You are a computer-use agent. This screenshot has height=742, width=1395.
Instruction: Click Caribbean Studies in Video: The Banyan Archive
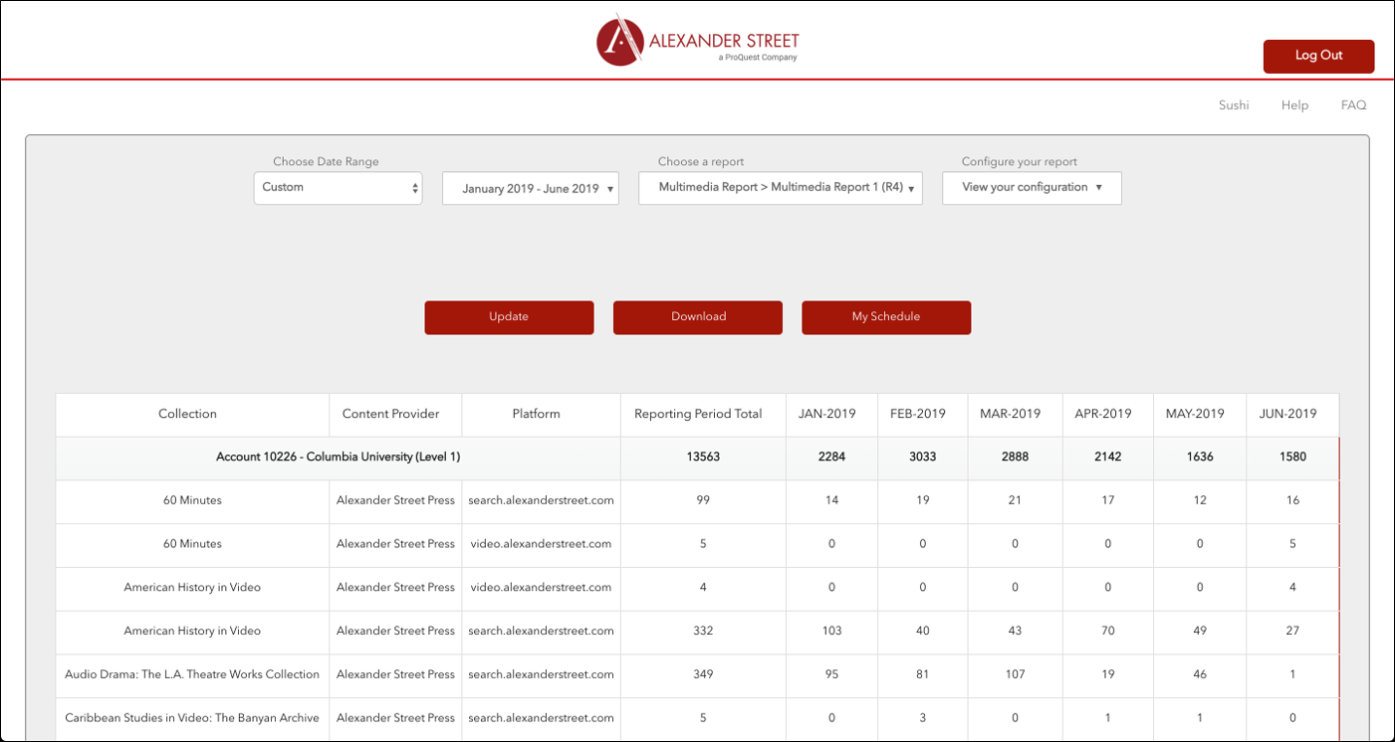[192, 718]
